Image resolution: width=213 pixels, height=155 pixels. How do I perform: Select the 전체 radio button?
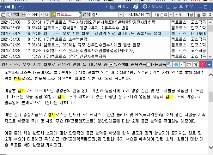coord(10,15)
